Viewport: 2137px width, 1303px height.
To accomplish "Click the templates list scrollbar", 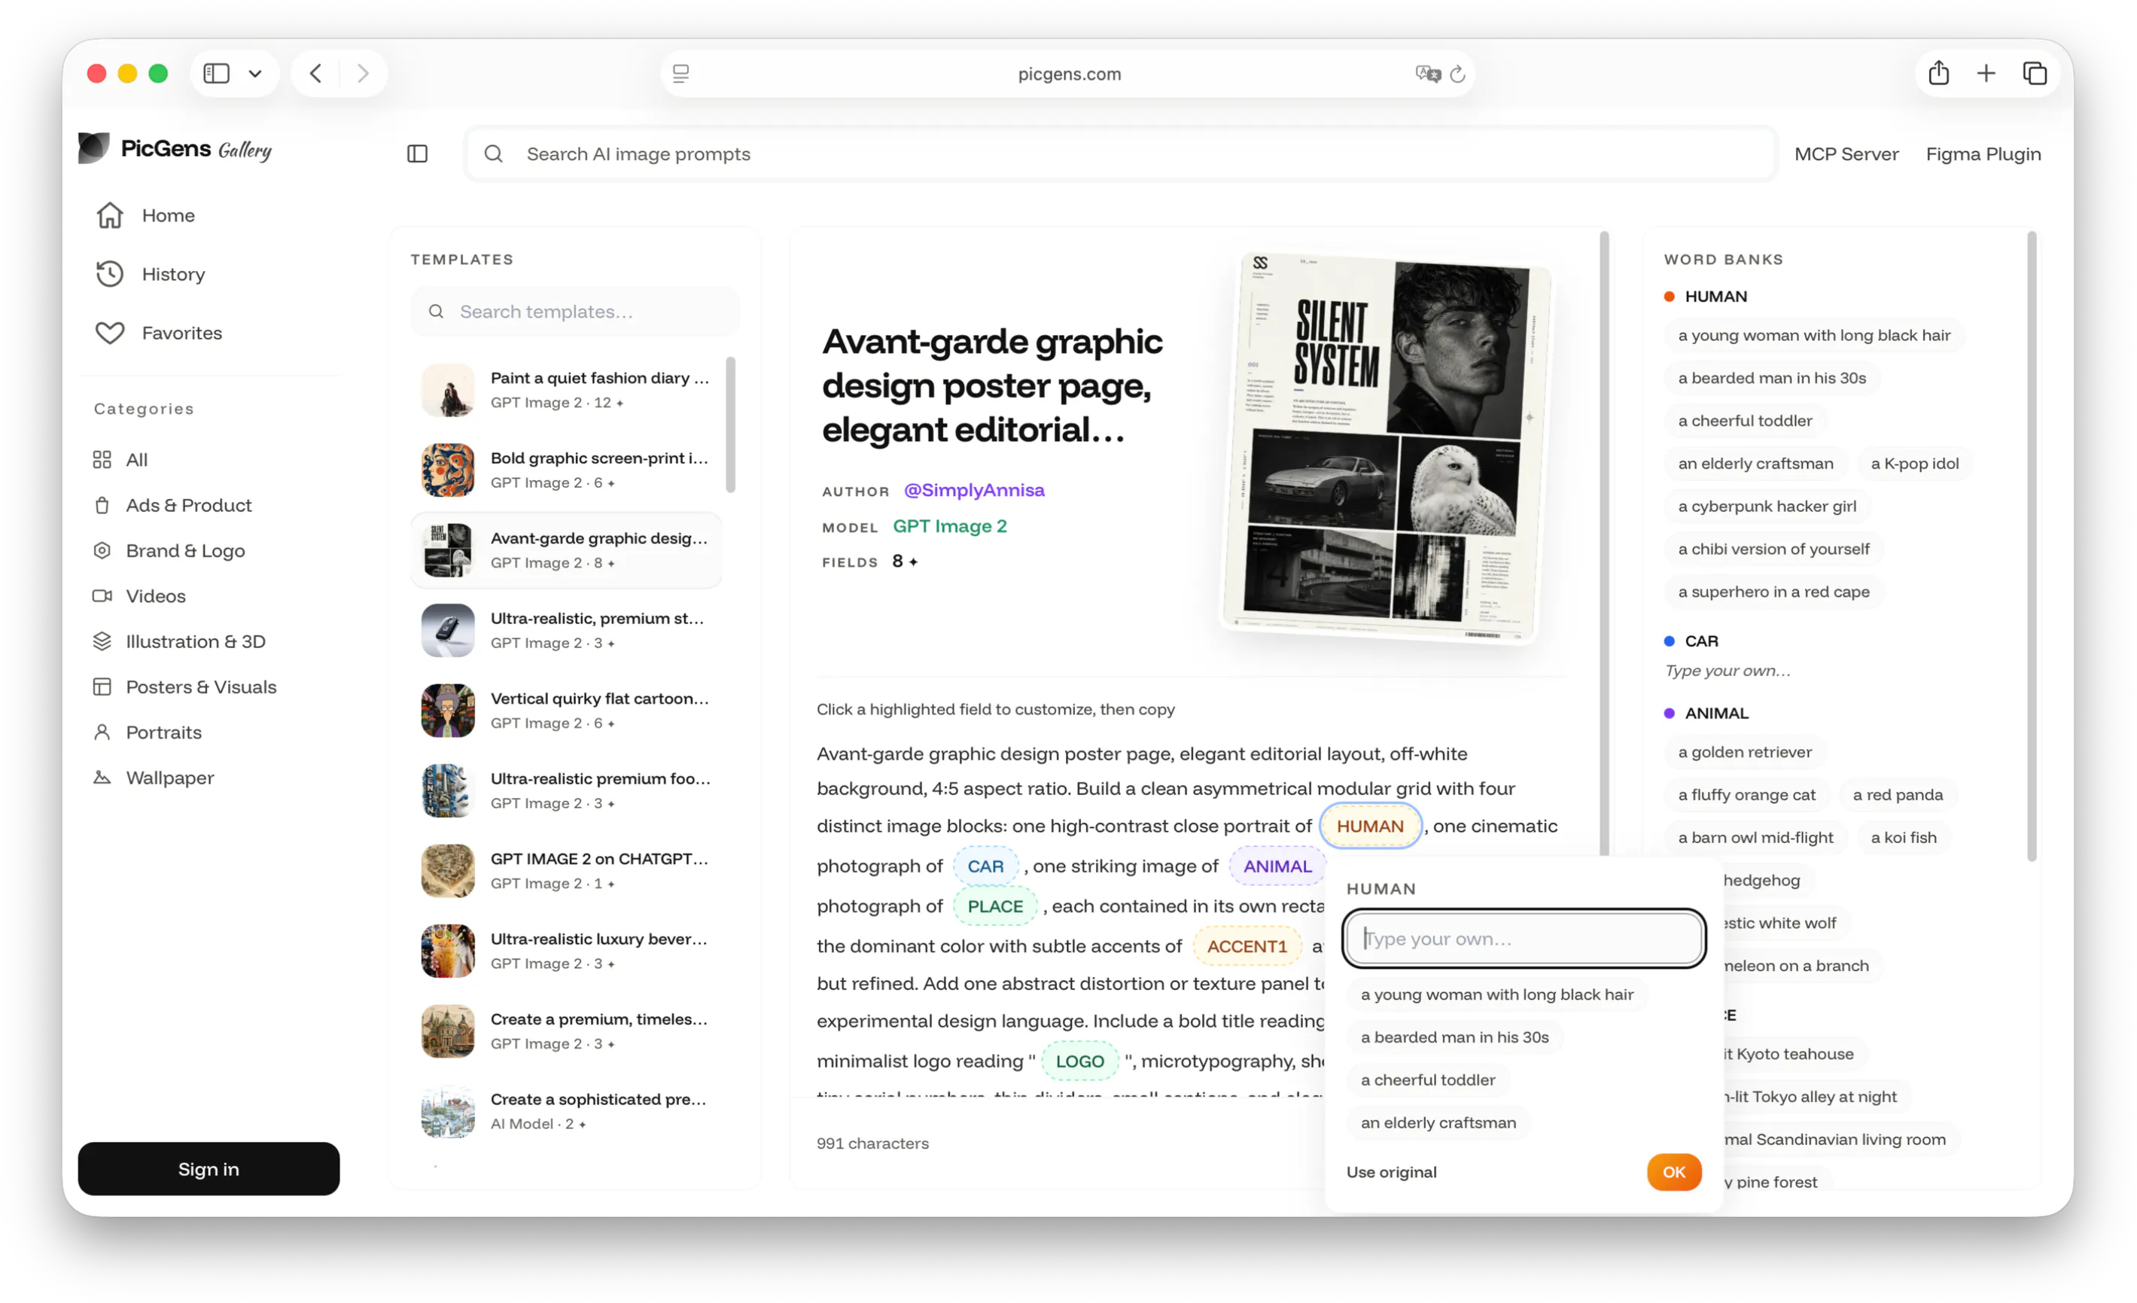I will click(x=731, y=425).
